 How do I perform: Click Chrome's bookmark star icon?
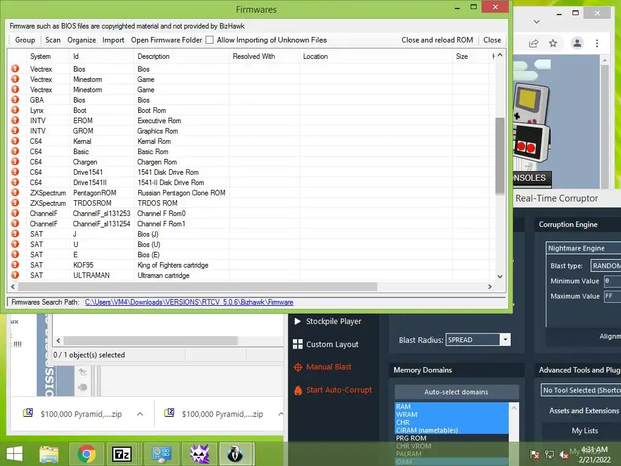pos(553,43)
